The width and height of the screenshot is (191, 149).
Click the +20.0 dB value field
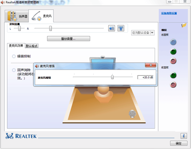[x=145, y=77]
